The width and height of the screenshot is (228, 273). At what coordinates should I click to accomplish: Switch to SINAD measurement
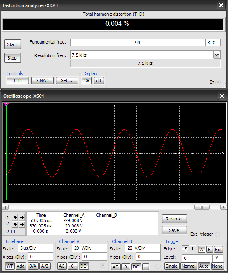click(x=42, y=80)
